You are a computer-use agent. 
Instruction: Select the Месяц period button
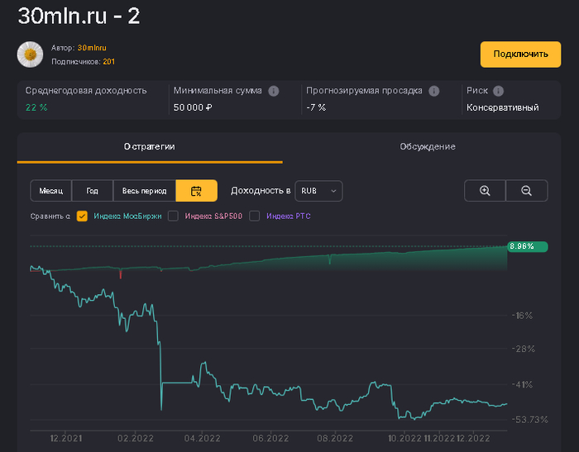point(50,191)
